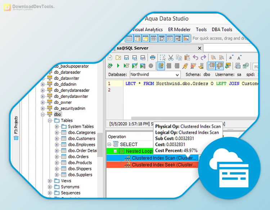Stop the query with the gray circle icon
This screenshot has height=210, width=270.
(151, 66)
